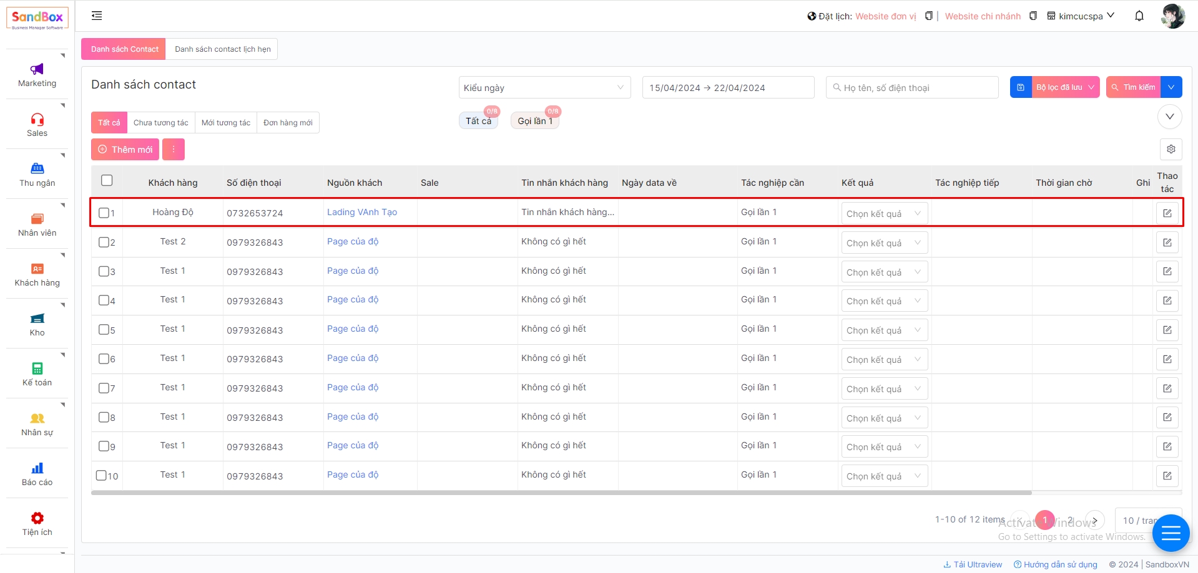Switch to Danh sách contact lịch hẹn tab

click(x=222, y=49)
